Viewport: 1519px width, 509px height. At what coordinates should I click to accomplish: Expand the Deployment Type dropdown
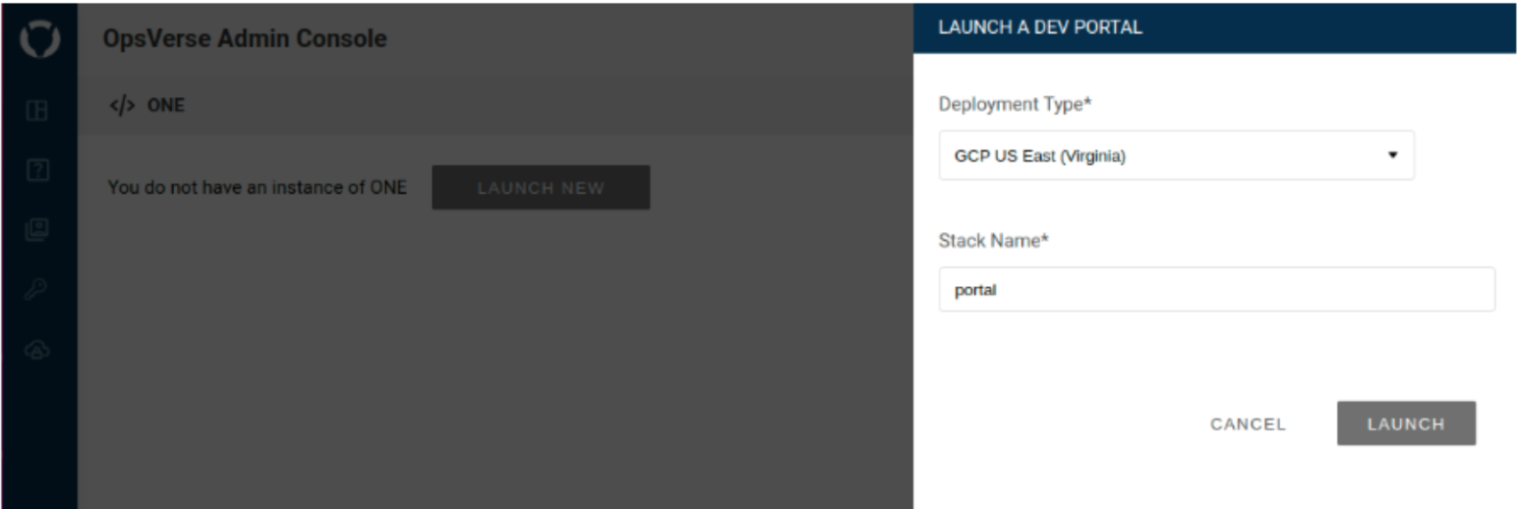(1176, 155)
